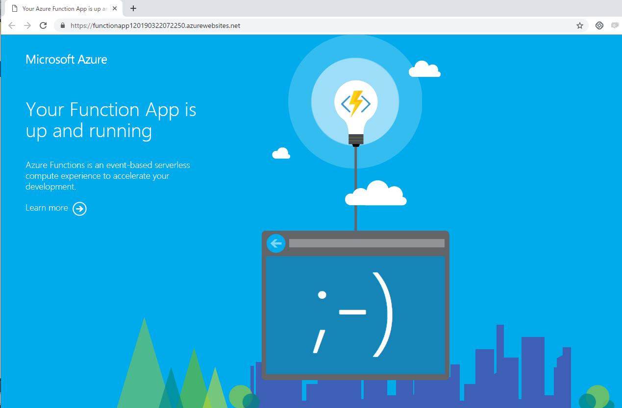
Task: Reload the current page
Action: [x=43, y=25]
